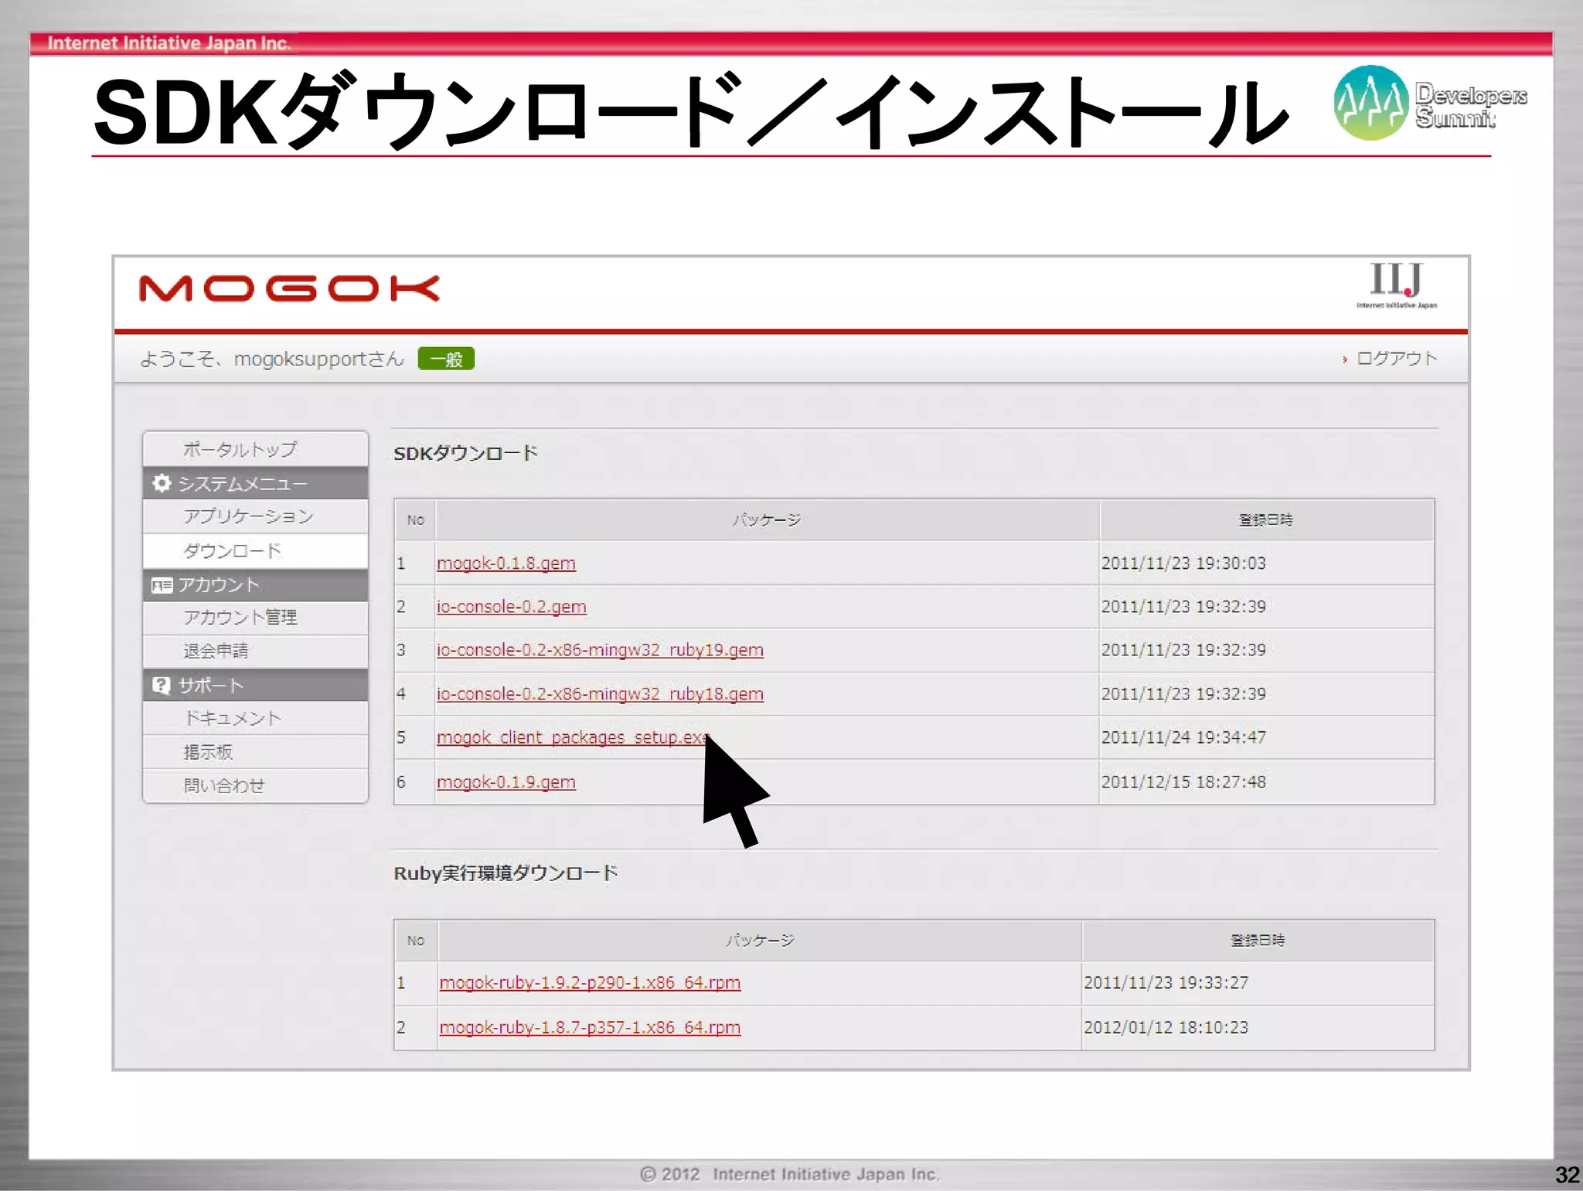Select ダウンロード menu item
Viewport: 1583px width, 1191px height.
[255, 550]
